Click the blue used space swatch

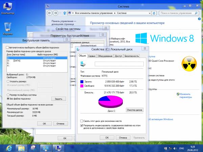82,82
